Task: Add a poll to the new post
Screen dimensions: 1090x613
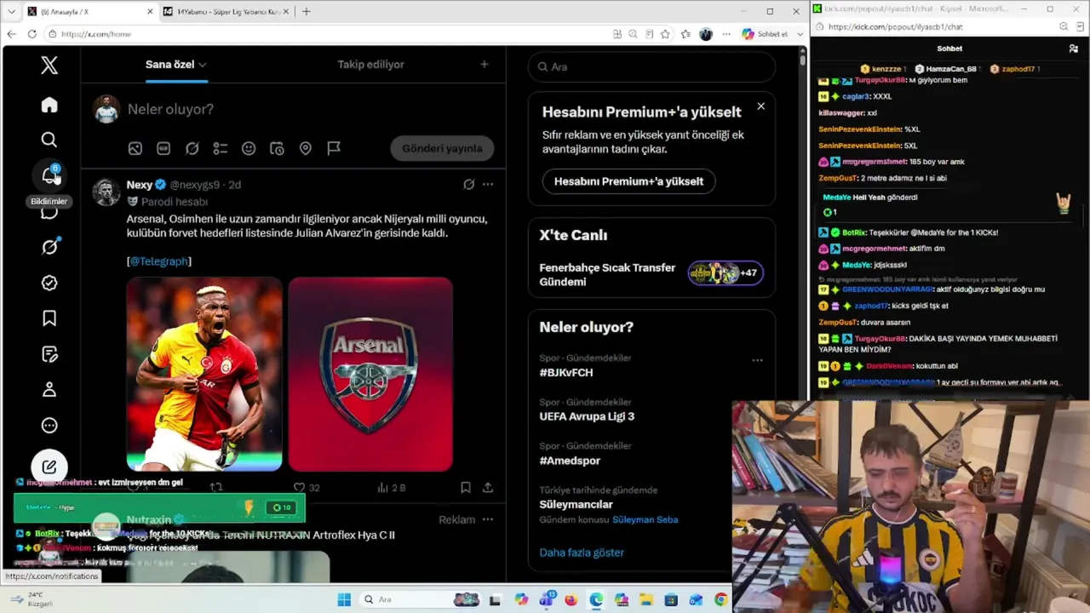Action: [x=221, y=148]
